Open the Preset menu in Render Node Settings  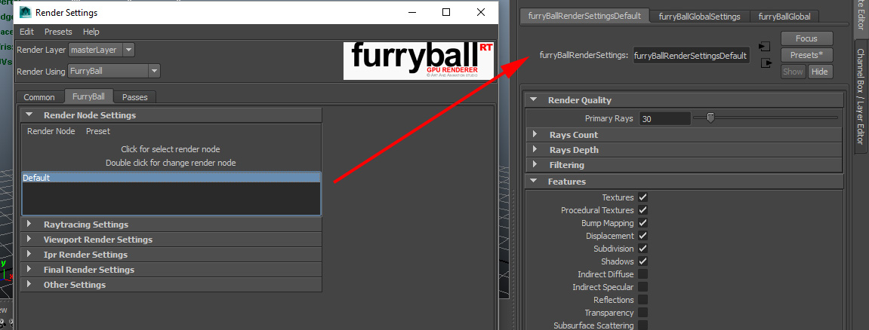(x=98, y=131)
